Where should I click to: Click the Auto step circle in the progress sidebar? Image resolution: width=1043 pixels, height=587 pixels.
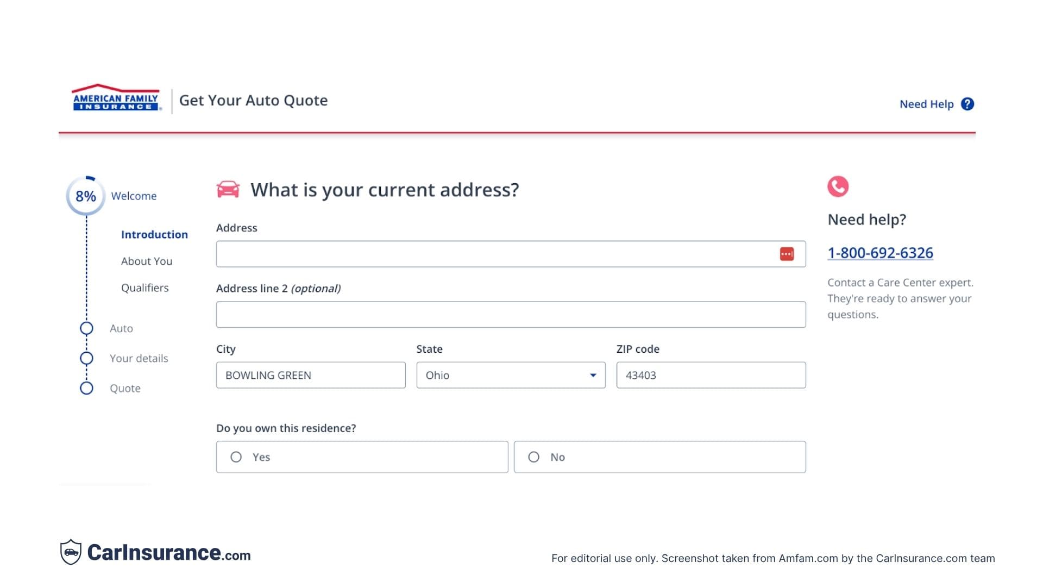pos(86,328)
